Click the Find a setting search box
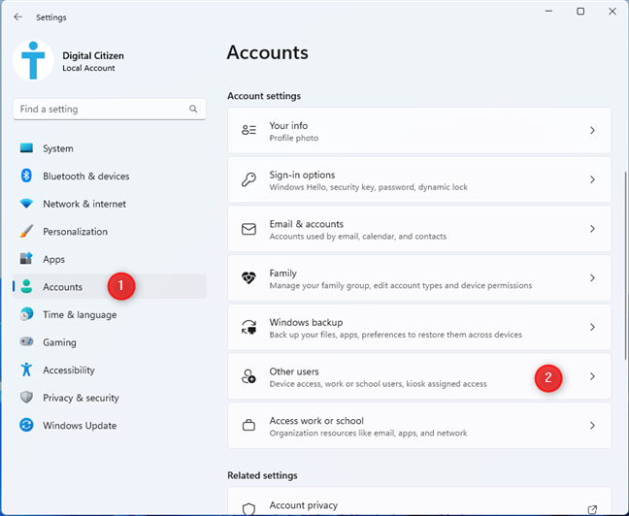629x516 pixels. tap(97, 110)
